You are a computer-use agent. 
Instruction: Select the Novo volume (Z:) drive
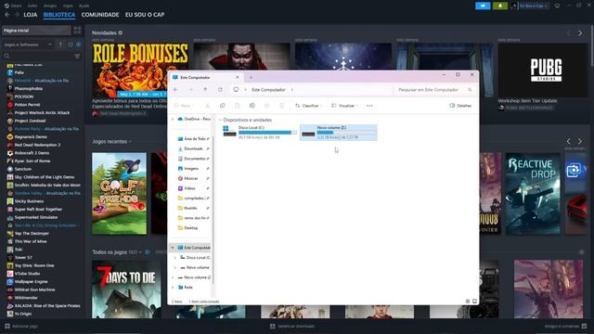click(338, 133)
